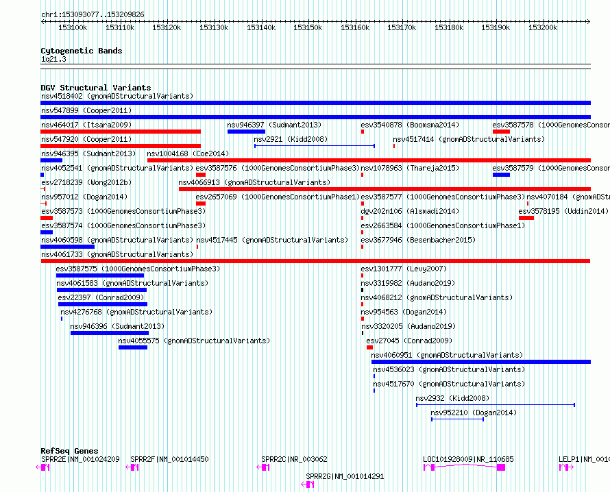Open esv3677946 (Besenbacher2015) variant

(x=418, y=240)
